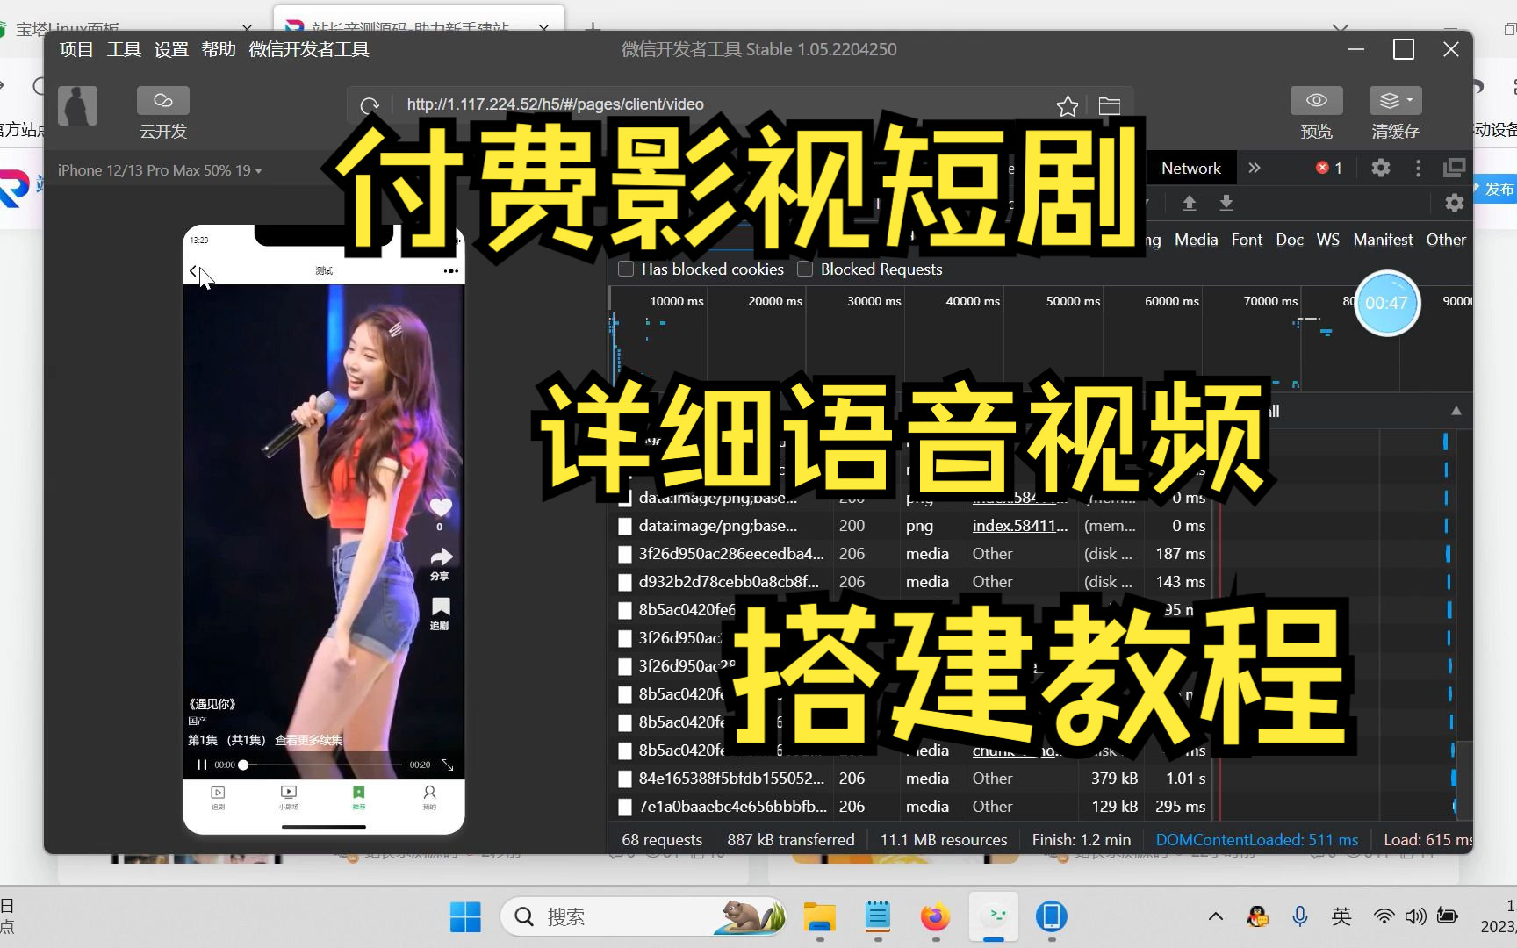Filter requests by Other type
This screenshot has width=1517, height=948.
pos(1446,240)
